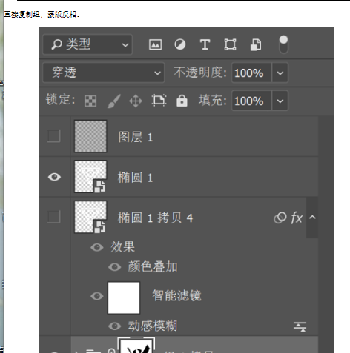The height and width of the screenshot is (353, 350).
Task: Show the 图层 1 layer visibility box
Action: (x=54, y=136)
